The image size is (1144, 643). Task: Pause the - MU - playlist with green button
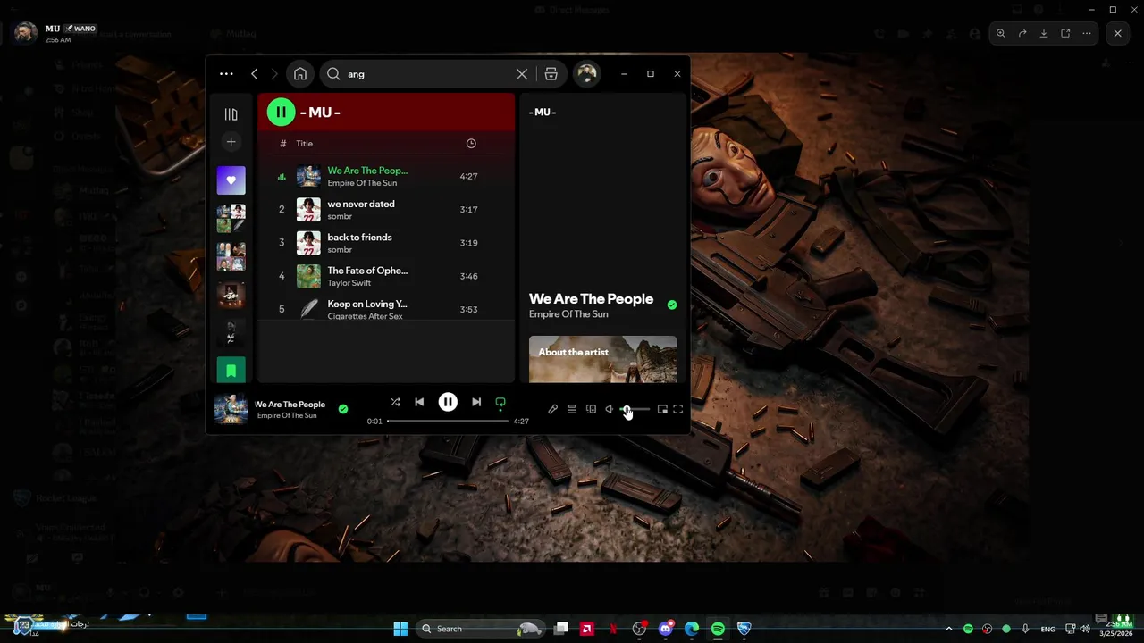point(281,112)
